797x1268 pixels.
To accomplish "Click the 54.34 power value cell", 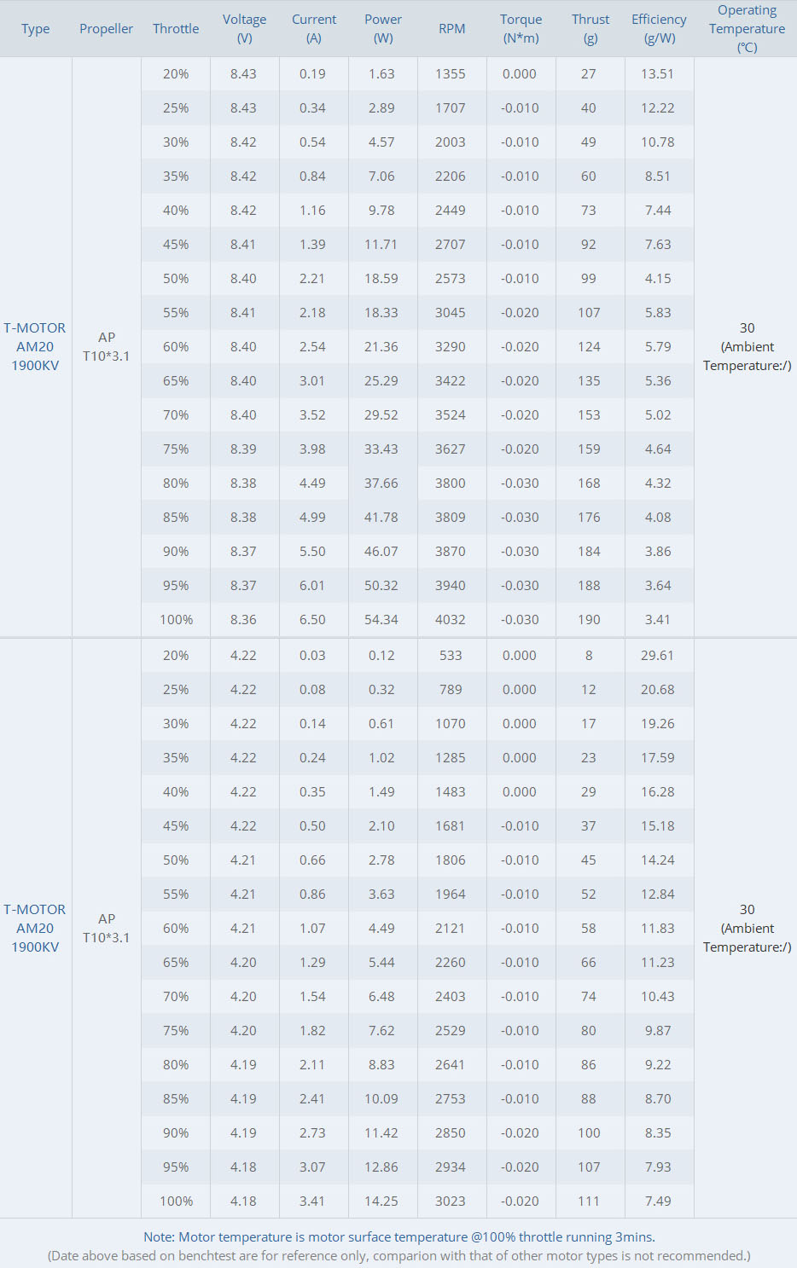I will pos(381,620).
